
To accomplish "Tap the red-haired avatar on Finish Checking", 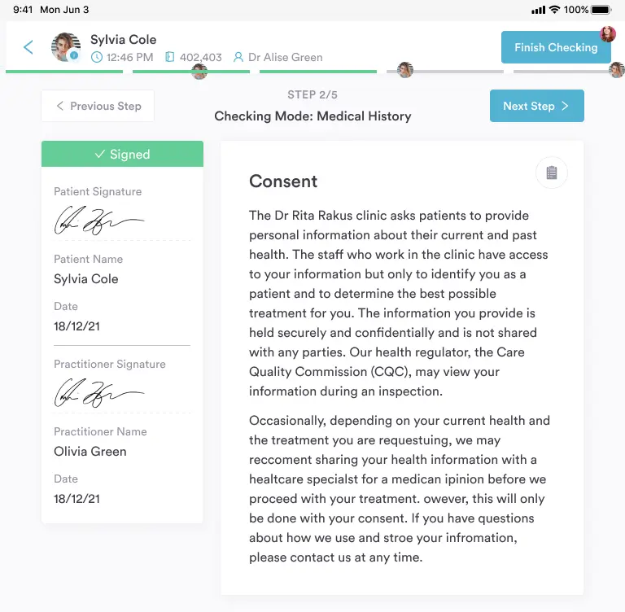I will click(608, 34).
